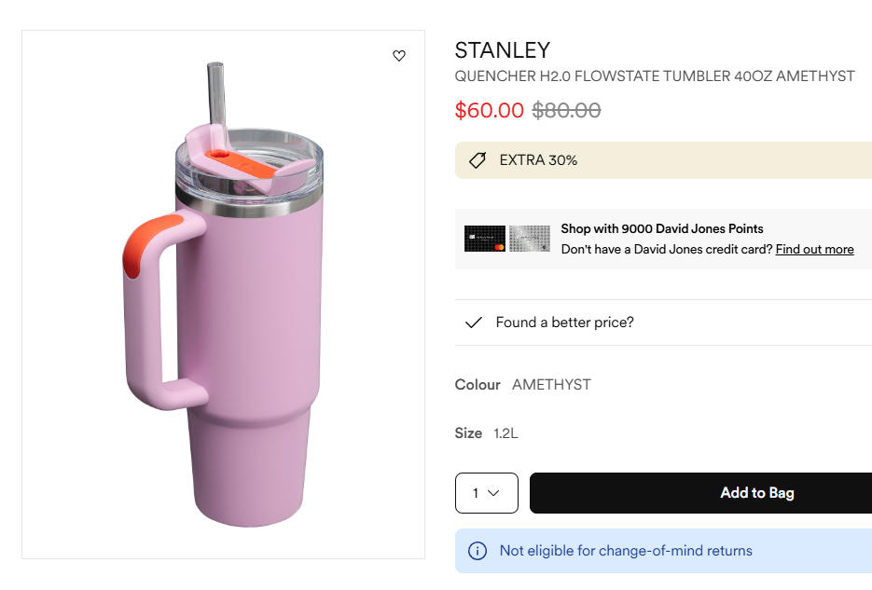Open the quantity dropdown showing 1
The height and width of the screenshot is (590, 872).
(x=487, y=493)
